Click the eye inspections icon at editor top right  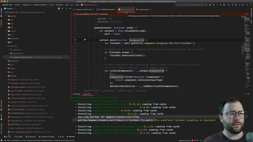pos(242,17)
